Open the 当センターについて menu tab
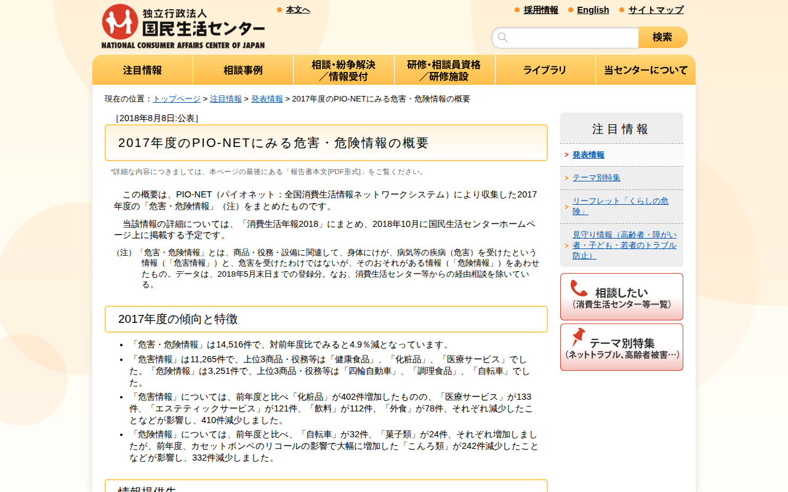This screenshot has width=788, height=492. tap(646, 70)
